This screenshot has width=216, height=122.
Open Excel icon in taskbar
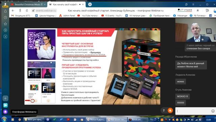pyautogui.click(x=55, y=120)
